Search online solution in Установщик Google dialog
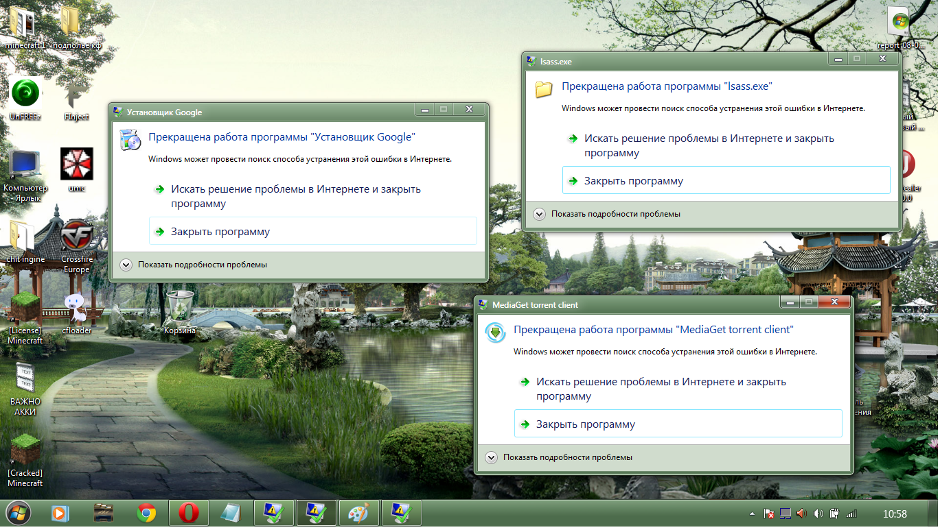The width and height of the screenshot is (940, 532). (x=313, y=196)
